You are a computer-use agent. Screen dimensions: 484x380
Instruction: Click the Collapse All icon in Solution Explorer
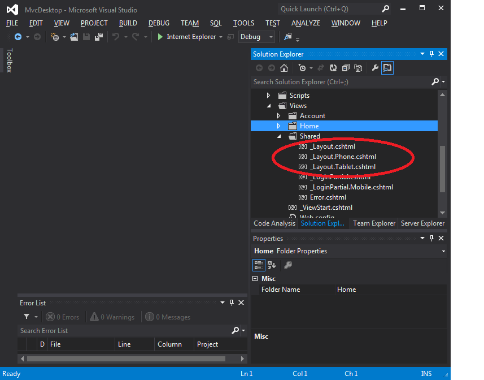(x=346, y=68)
